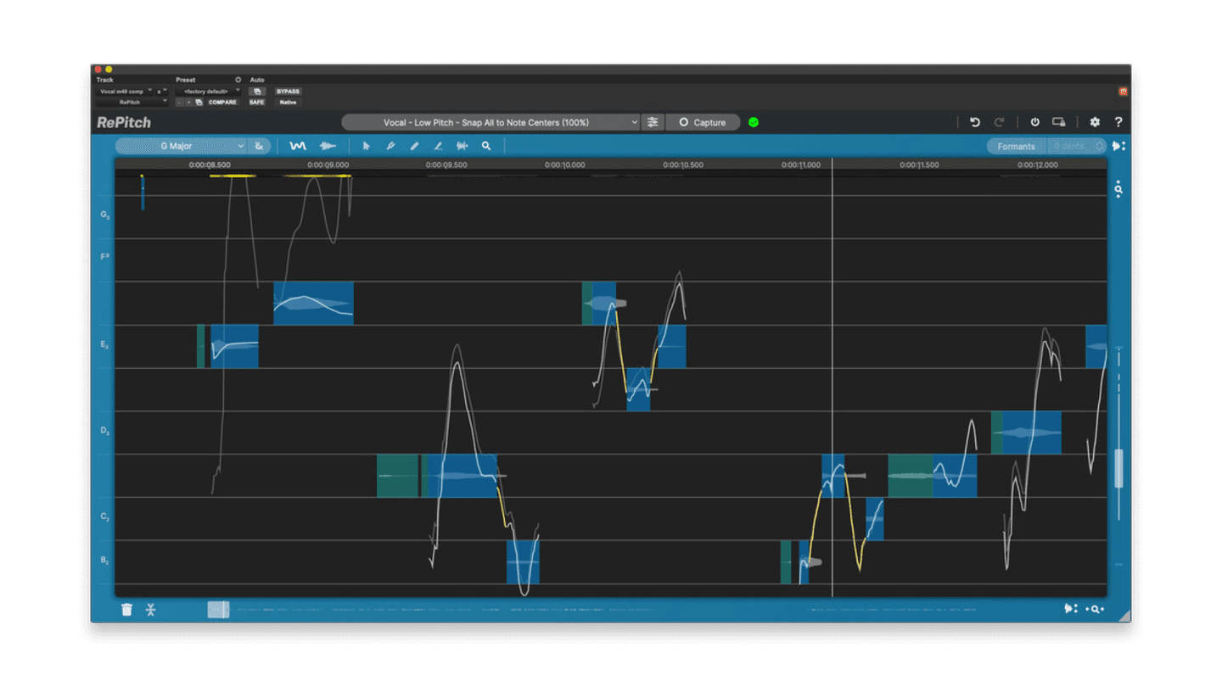Open the G Major scale dropdown
Viewport: 1222px width, 687px height.
(182, 146)
